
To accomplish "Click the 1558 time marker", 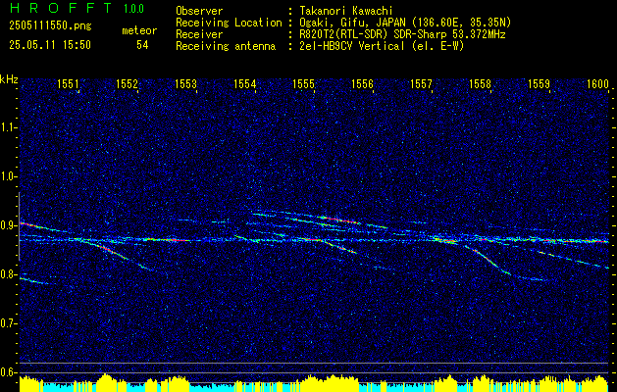I will (481, 83).
